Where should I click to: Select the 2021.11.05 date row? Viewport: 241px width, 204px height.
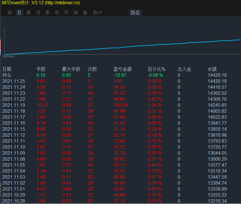pos(14,165)
